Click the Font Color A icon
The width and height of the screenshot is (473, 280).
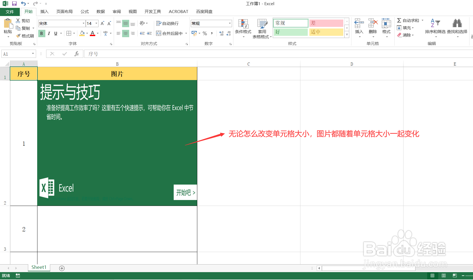click(x=93, y=33)
